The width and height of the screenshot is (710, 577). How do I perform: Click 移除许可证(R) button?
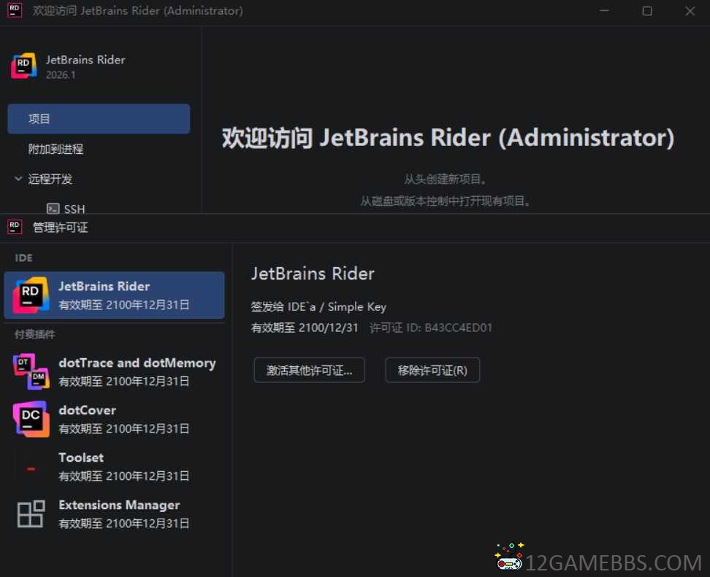coord(432,371)
